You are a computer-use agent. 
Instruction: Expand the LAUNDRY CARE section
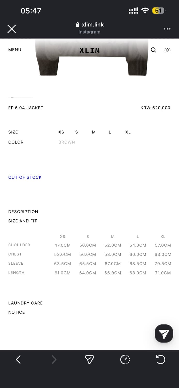coord(26,303)
